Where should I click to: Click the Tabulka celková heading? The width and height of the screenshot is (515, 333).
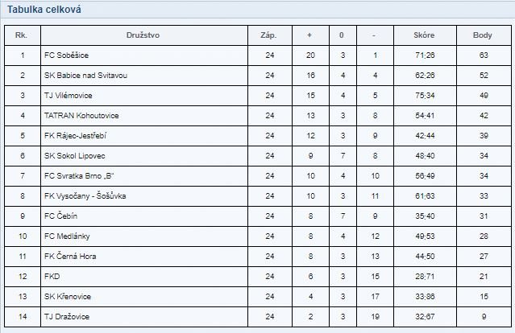[x=44, y=10]
